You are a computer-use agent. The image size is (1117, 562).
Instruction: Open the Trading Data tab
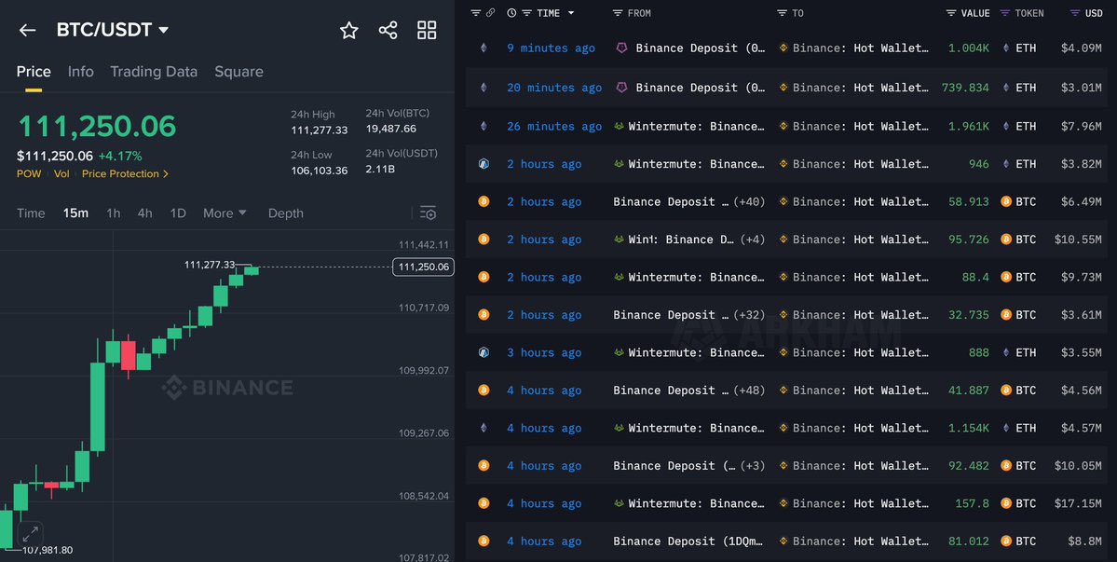tap(154, 71)
